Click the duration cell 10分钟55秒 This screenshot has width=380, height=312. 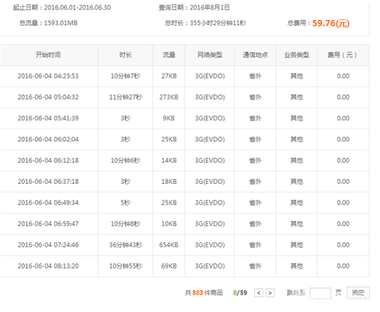point(125,266)
